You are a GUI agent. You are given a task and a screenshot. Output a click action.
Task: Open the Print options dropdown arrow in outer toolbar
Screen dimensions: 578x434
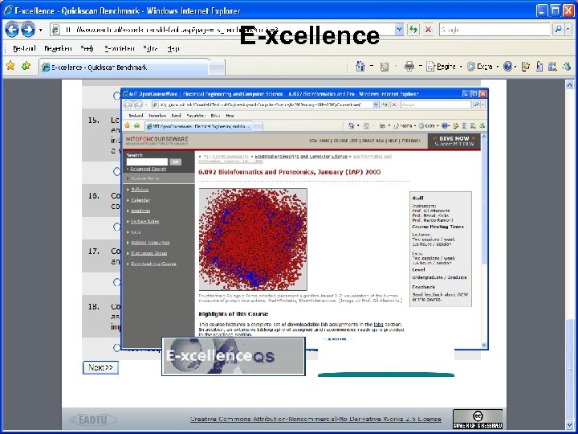[x=420, y=67]
